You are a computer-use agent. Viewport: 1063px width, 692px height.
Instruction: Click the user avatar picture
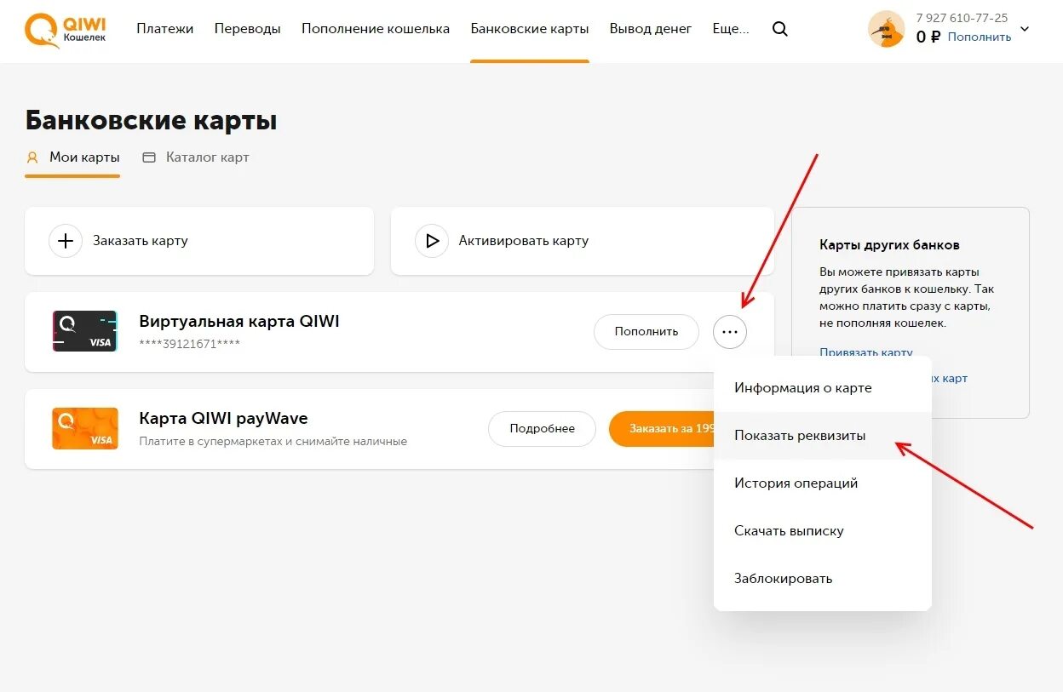click(x=886, y=29)
